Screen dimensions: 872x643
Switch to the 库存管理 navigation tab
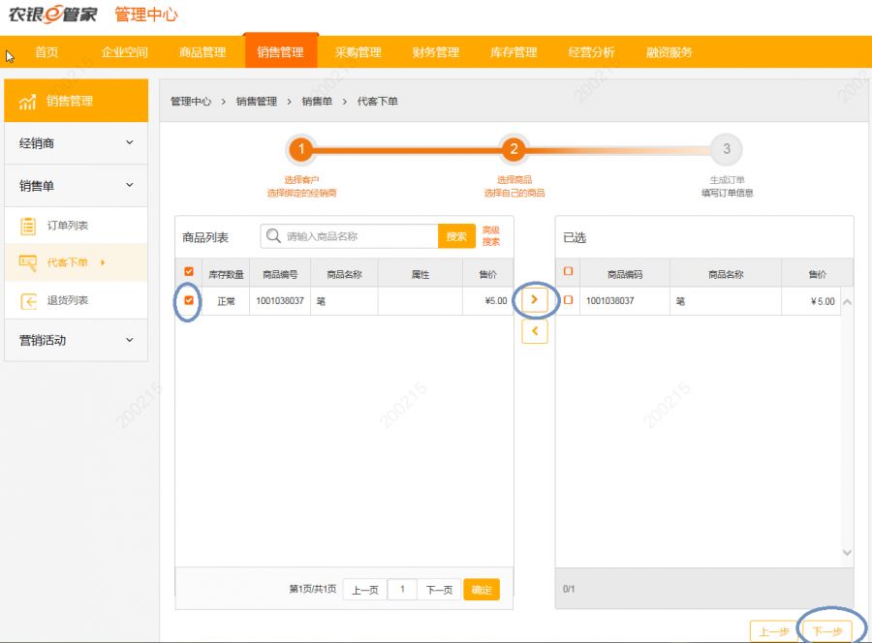(x=514, y=52)
